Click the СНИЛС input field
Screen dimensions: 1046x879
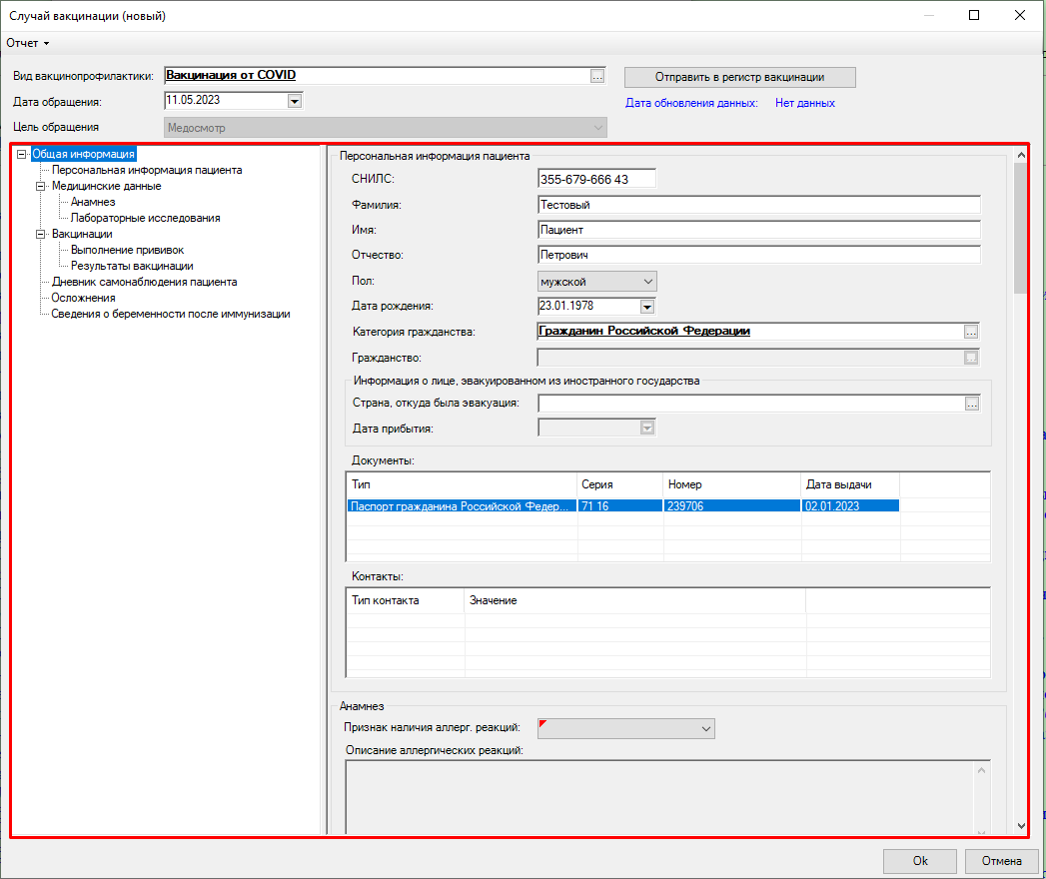pyautogui.click(x=596, y=179)
